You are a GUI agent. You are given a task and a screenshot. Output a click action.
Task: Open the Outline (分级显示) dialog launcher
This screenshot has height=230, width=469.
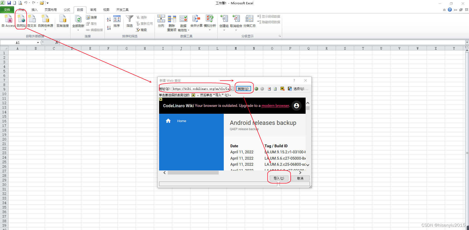pos(280,36)
